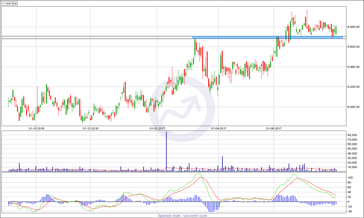Select the 6,600.00 price axis label
The height and width of the screenshot is (218, 364).
pyautogui.click(x=354, y=47)
